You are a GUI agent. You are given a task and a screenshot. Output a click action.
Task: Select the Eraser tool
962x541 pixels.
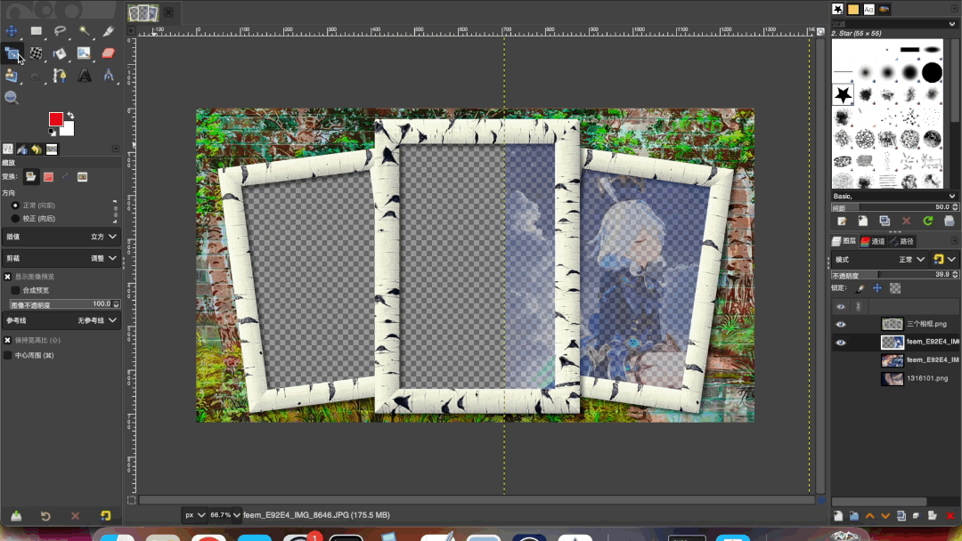[x=108, y=54]
